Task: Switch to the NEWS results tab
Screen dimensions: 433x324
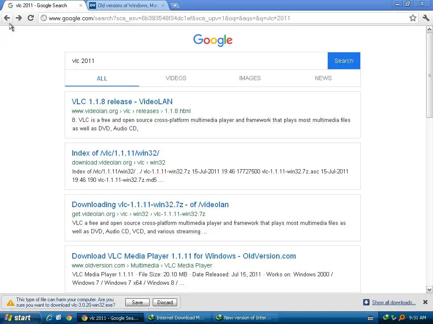Action: tap(323, 78)
